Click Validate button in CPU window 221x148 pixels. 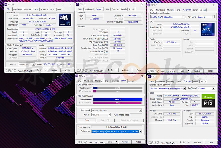[54, 70]
